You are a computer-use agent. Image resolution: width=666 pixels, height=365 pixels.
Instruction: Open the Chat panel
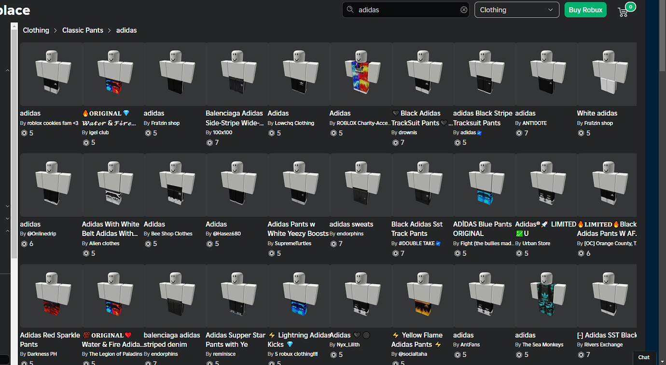coord(644,357)
